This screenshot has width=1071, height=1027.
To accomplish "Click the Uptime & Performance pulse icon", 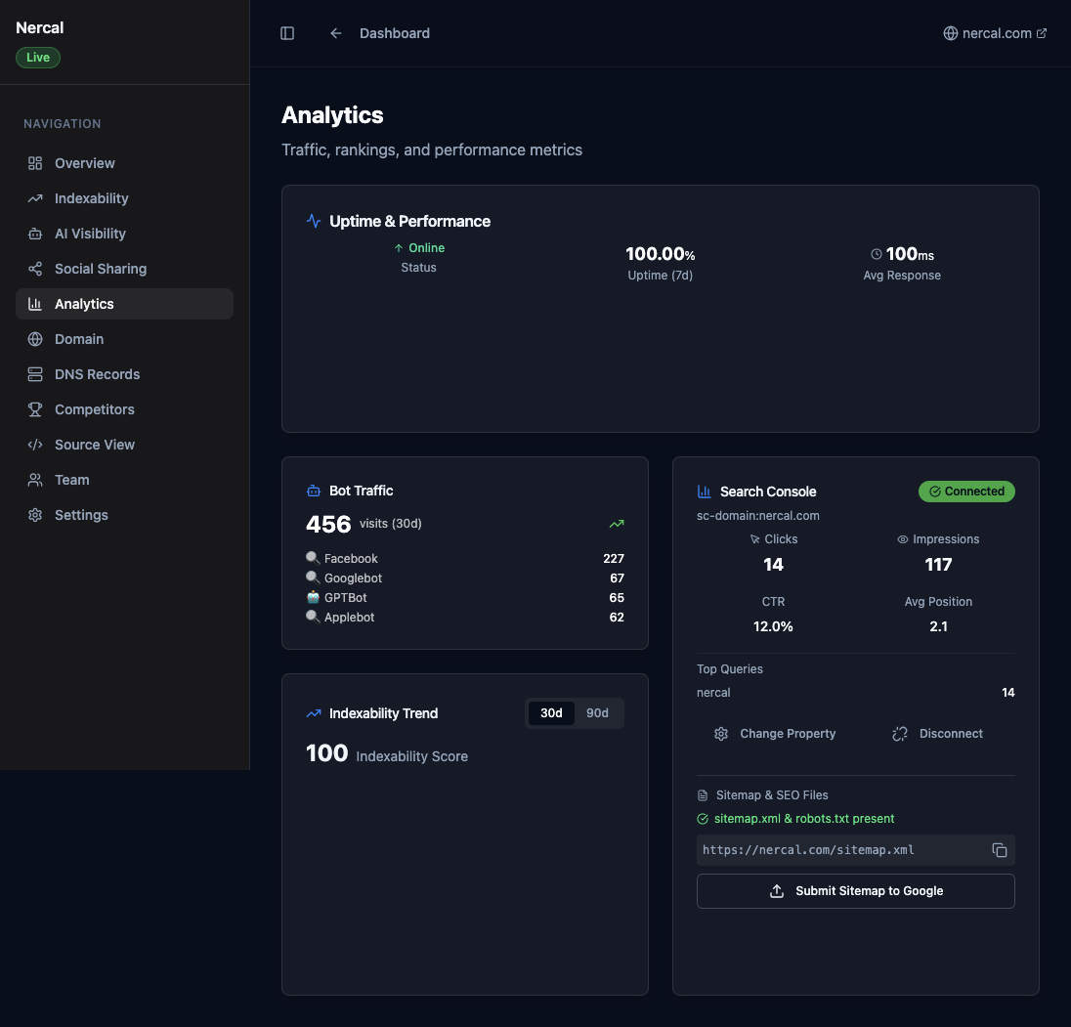I will tap(314, 221).
